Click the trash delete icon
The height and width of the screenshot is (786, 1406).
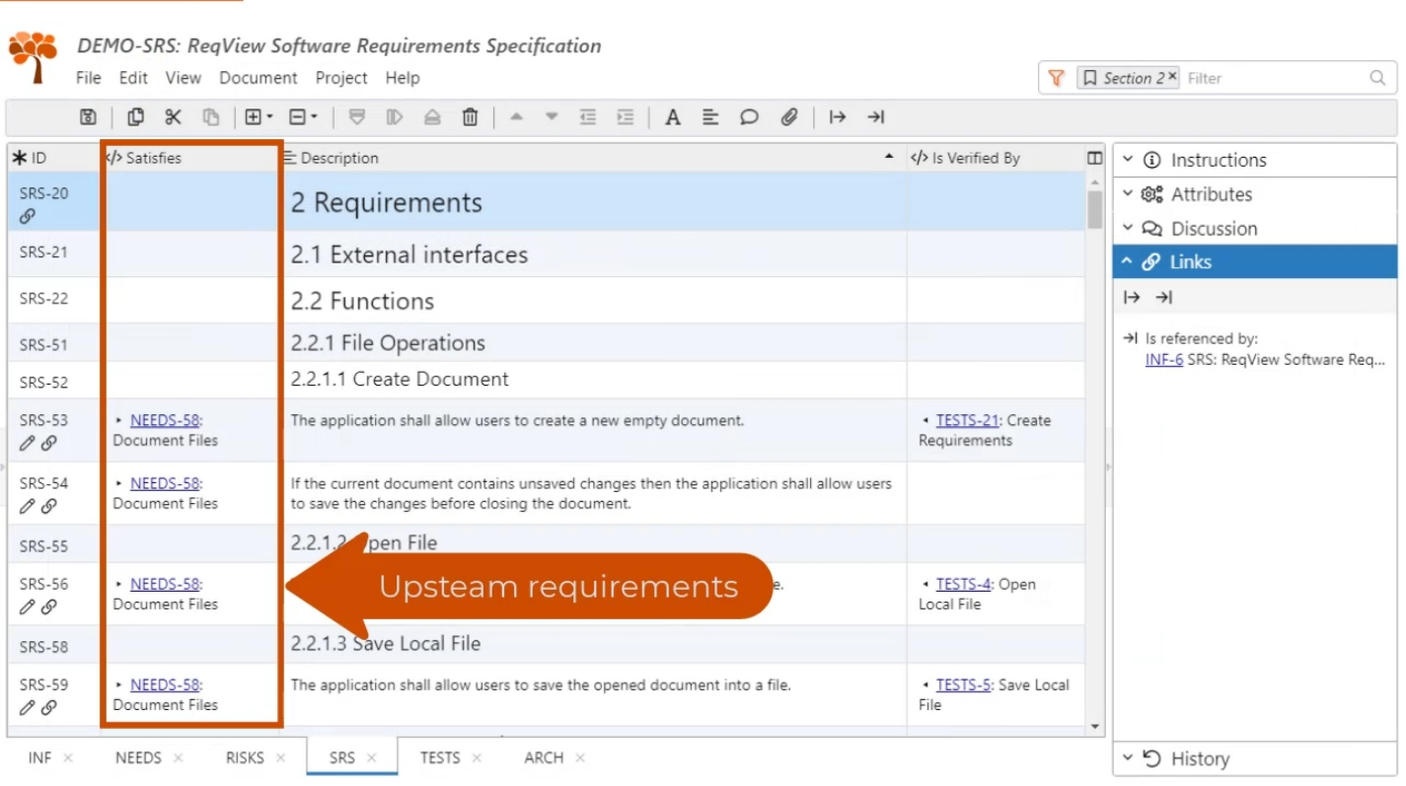pyautogui.click(x=470, y=117)
